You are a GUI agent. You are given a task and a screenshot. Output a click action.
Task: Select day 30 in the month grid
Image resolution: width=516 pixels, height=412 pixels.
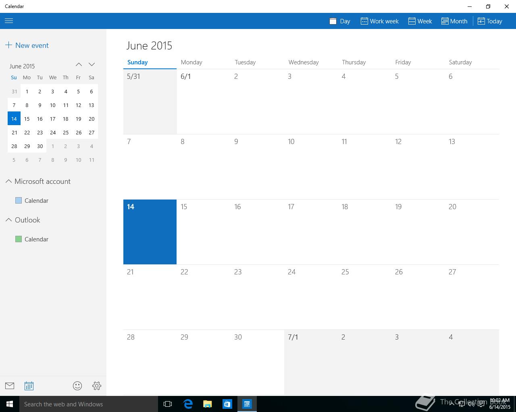pyautogui.click(x=257, y=362)
